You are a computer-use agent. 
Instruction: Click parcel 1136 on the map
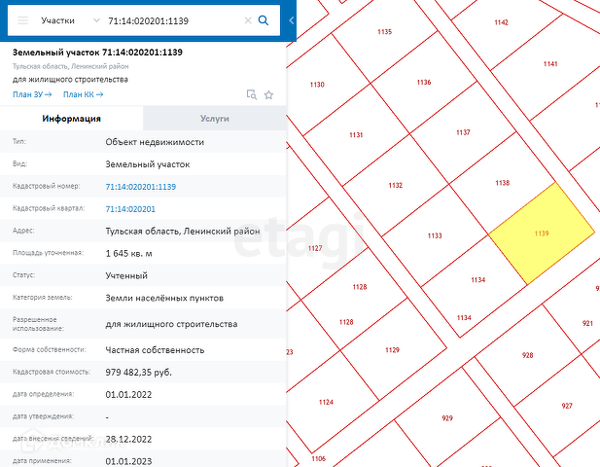point(424,83)
